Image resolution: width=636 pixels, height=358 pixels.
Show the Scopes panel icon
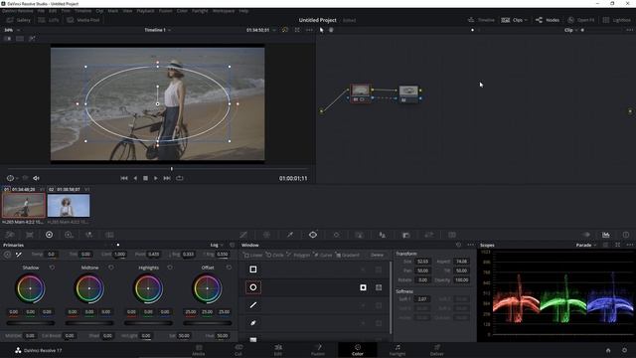point(605,235)
